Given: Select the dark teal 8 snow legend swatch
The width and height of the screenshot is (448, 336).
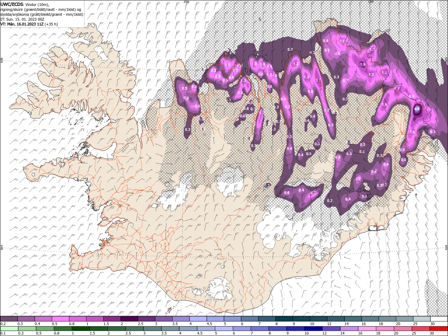Looking at the screenshot, I should coord(284,318).
